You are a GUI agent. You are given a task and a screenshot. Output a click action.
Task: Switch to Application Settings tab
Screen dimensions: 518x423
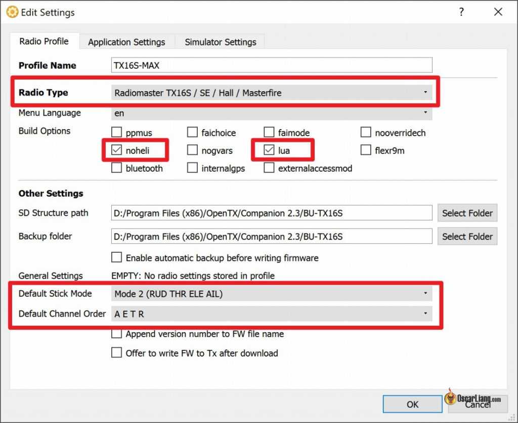point(126,42)
